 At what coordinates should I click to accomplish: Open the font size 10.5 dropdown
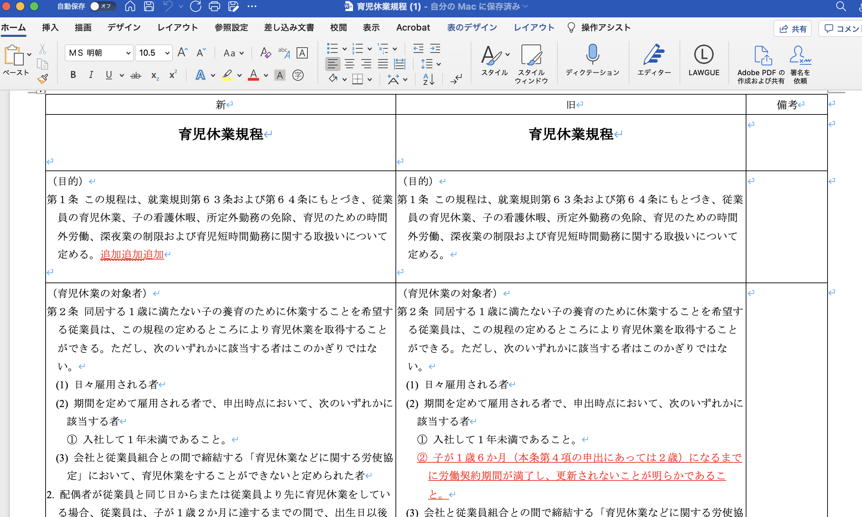point(167,53)
